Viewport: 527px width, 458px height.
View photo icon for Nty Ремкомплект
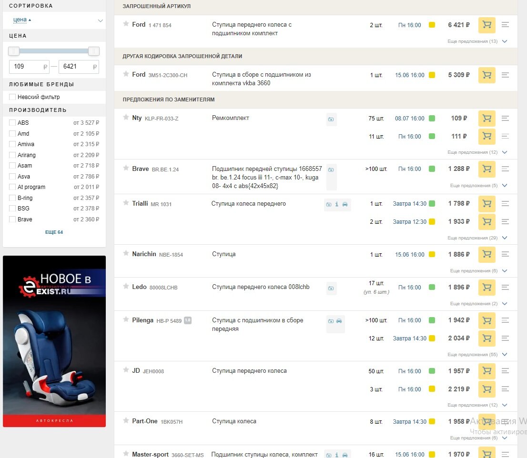pyautogui.click(x=331, y=119)
